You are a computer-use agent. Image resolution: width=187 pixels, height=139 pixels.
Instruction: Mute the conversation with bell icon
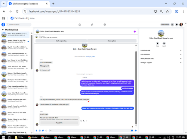[157, 43]
